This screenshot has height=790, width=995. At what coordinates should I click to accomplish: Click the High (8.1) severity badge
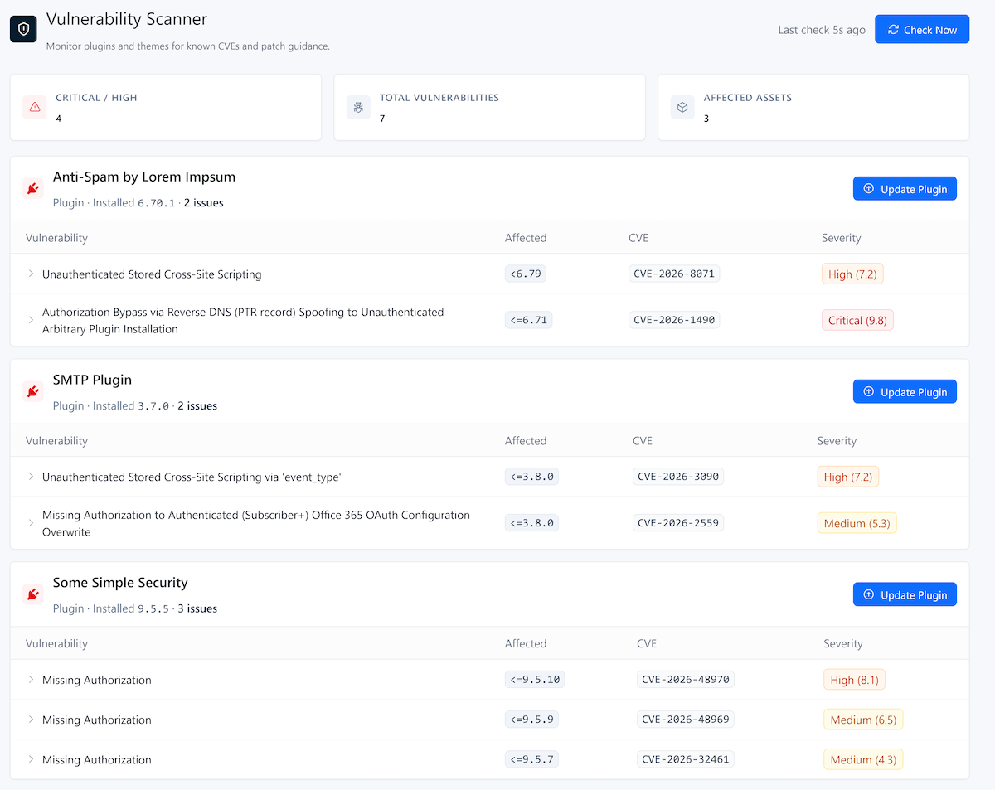click(854, 680)
